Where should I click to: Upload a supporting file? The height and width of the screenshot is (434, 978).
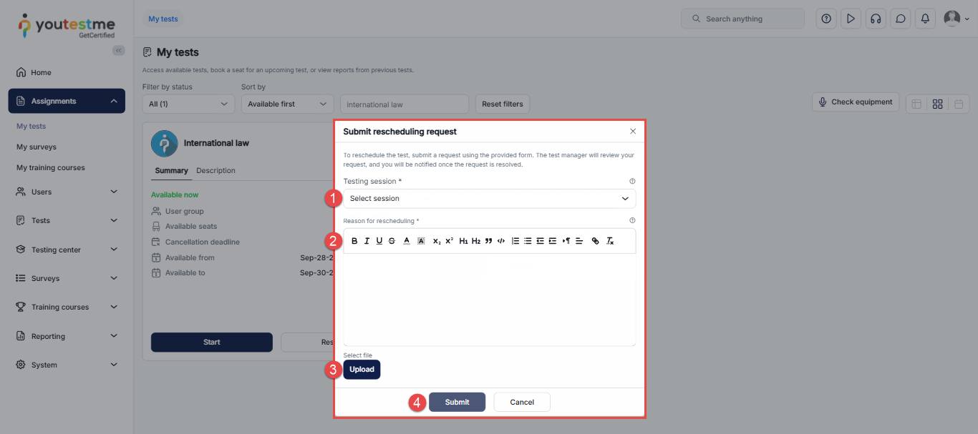pos(362,370)
